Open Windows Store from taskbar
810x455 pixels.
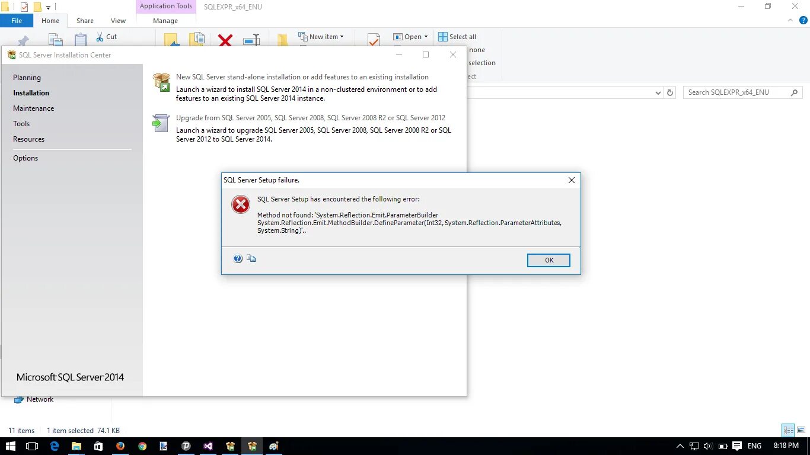point(98,446)
